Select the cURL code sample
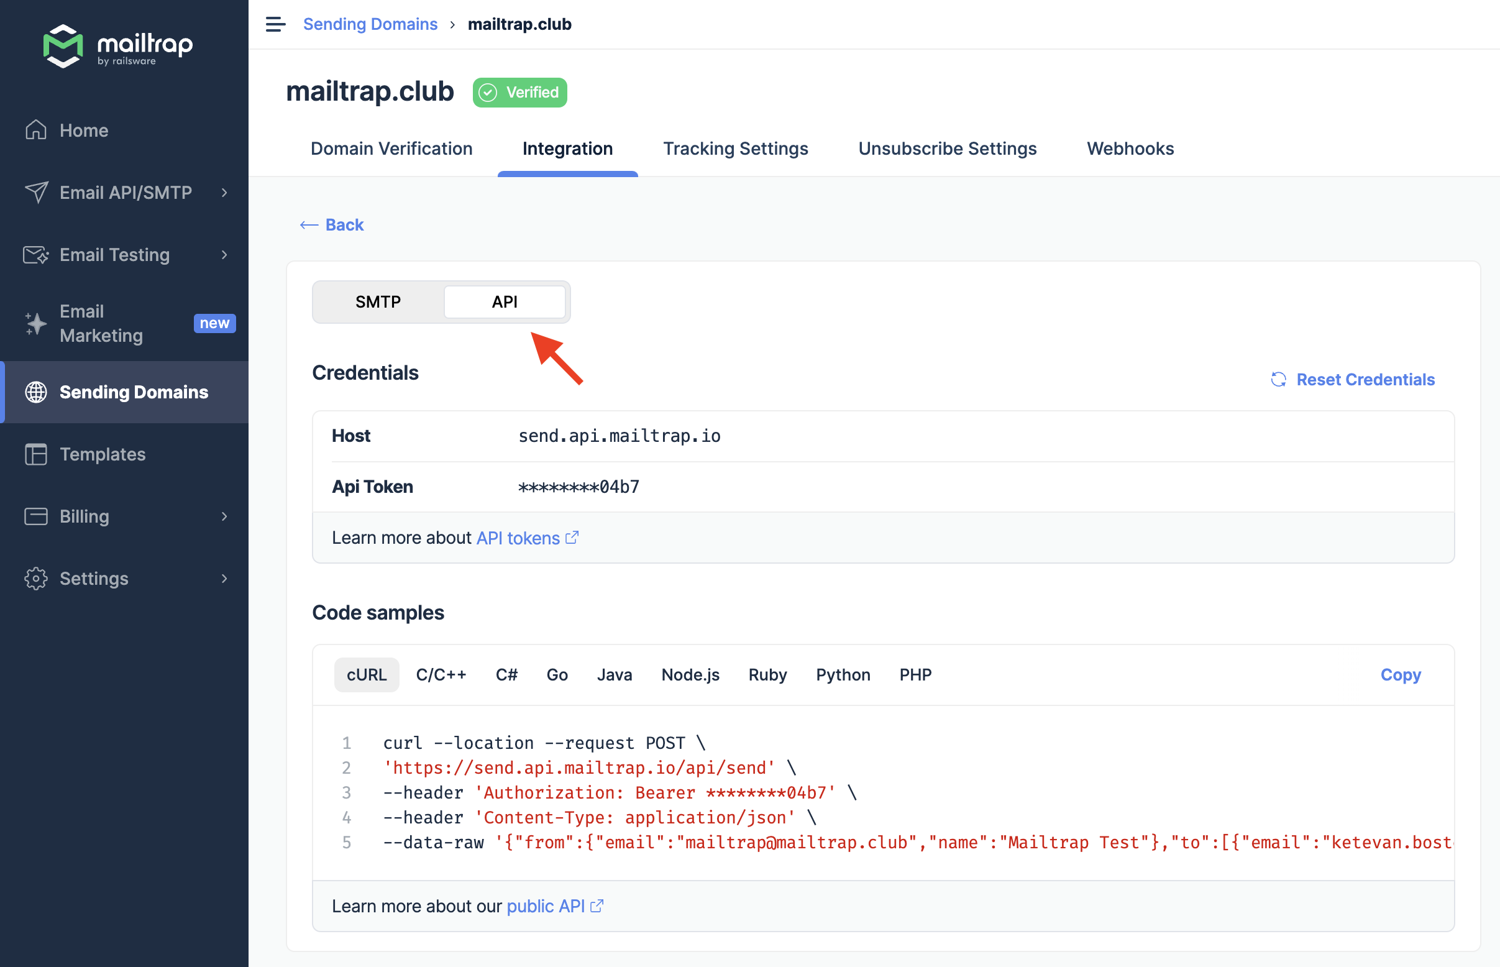Image resolution: width=1500 pixels, height=967 pixels. [366, 674]
